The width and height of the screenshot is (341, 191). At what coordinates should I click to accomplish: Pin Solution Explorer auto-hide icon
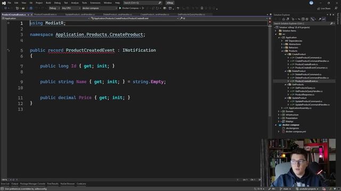tap(330, 15)
